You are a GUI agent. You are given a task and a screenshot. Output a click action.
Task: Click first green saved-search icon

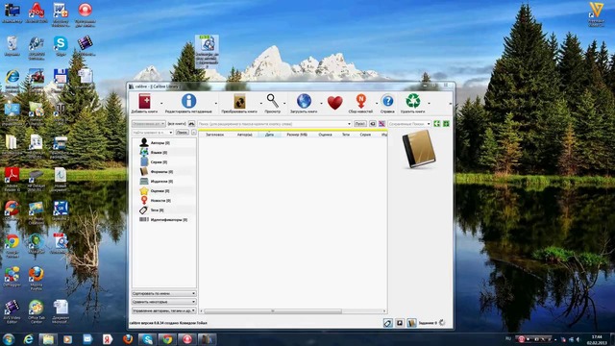[437, 124]
